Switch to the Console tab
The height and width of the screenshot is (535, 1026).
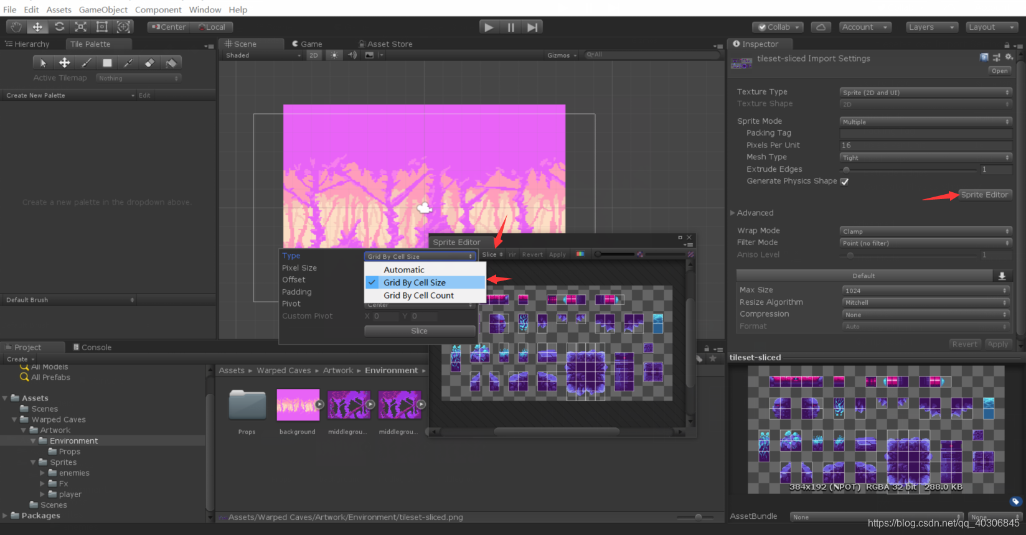93,347
